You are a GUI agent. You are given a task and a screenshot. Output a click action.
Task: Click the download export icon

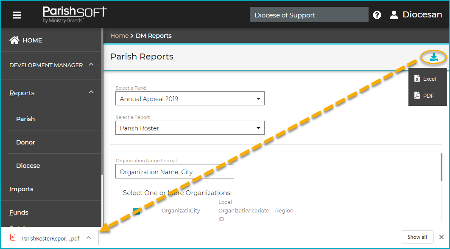click(x=433, y=57)
